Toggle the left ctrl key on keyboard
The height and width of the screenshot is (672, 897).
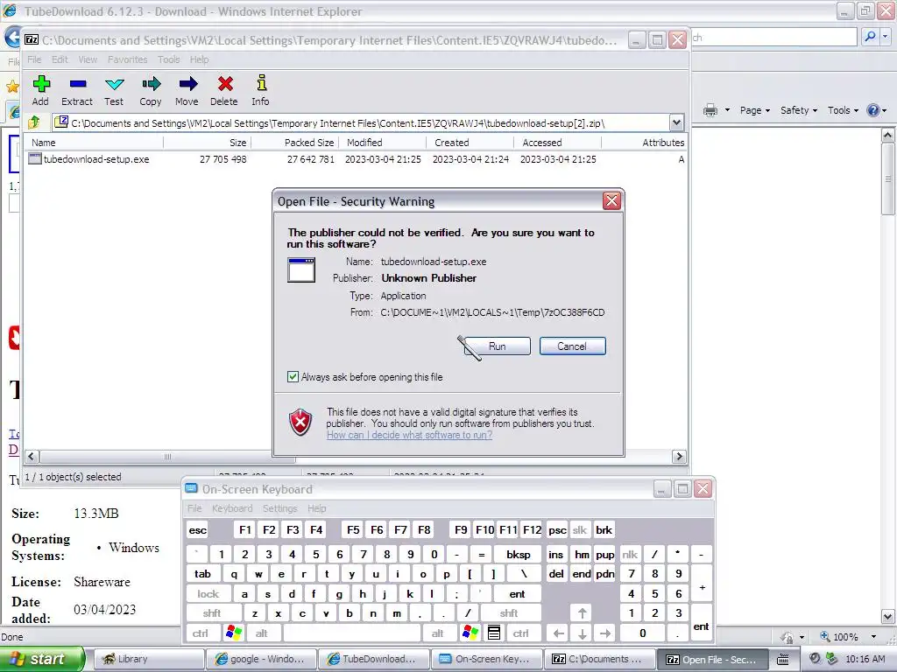click(201, 633)
